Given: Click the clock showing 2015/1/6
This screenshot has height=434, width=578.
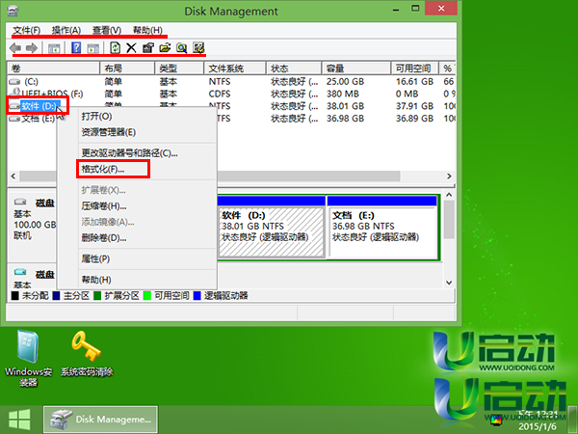Looking at the screenshot, I should point(538,420).
